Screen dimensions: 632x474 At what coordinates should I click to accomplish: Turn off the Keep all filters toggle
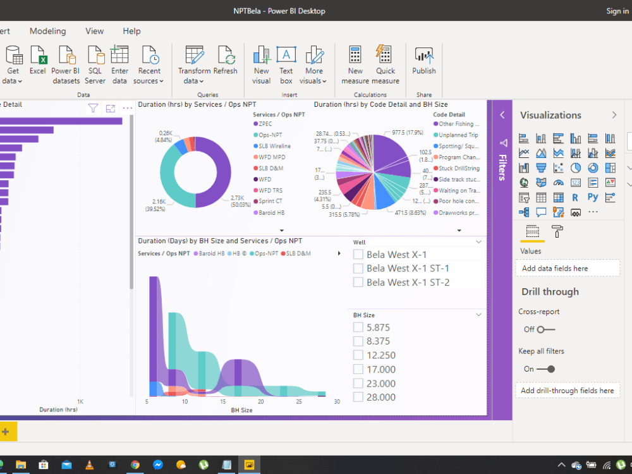(546, 368)
